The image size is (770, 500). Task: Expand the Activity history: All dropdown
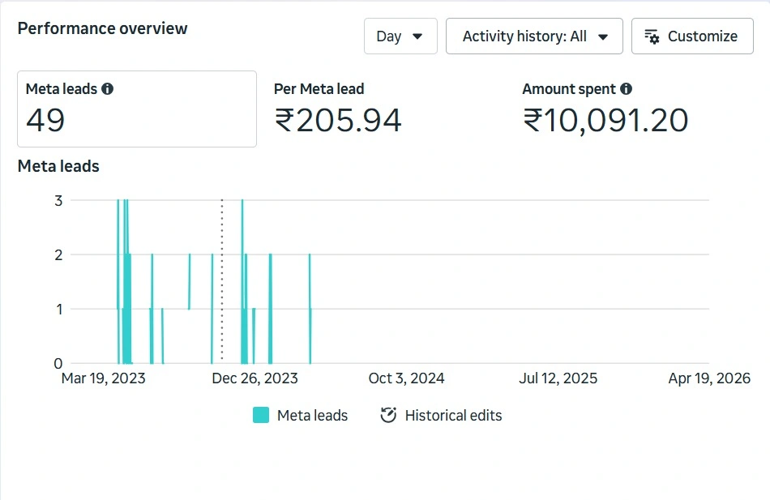point(534,36)
